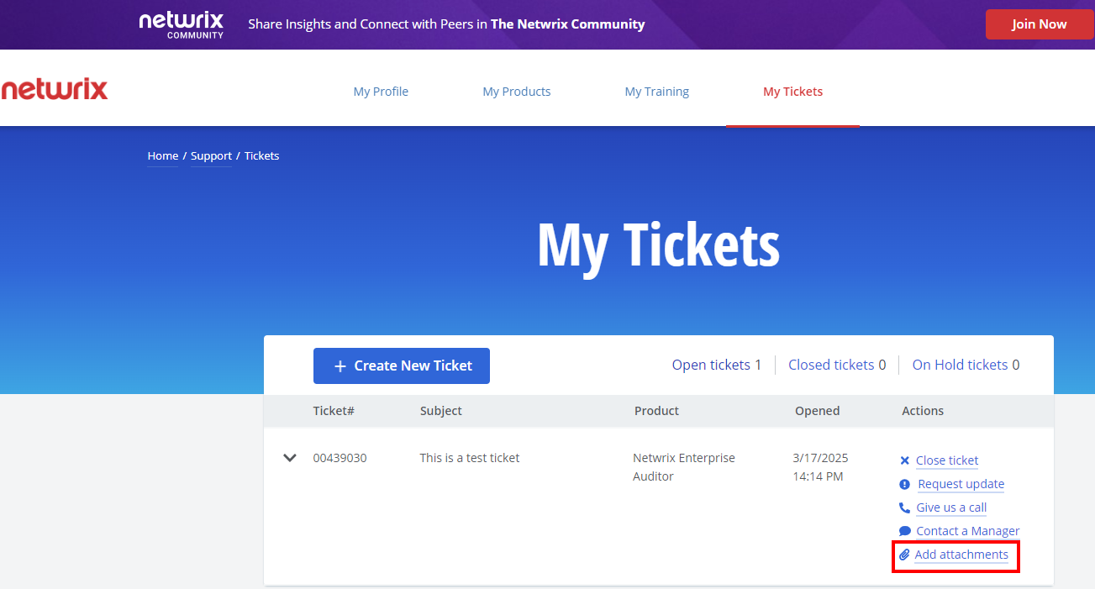This screenshot has height=589, width=1095.
Task: Click the phone icon beside Give us a call
Action: coord(904,507)
